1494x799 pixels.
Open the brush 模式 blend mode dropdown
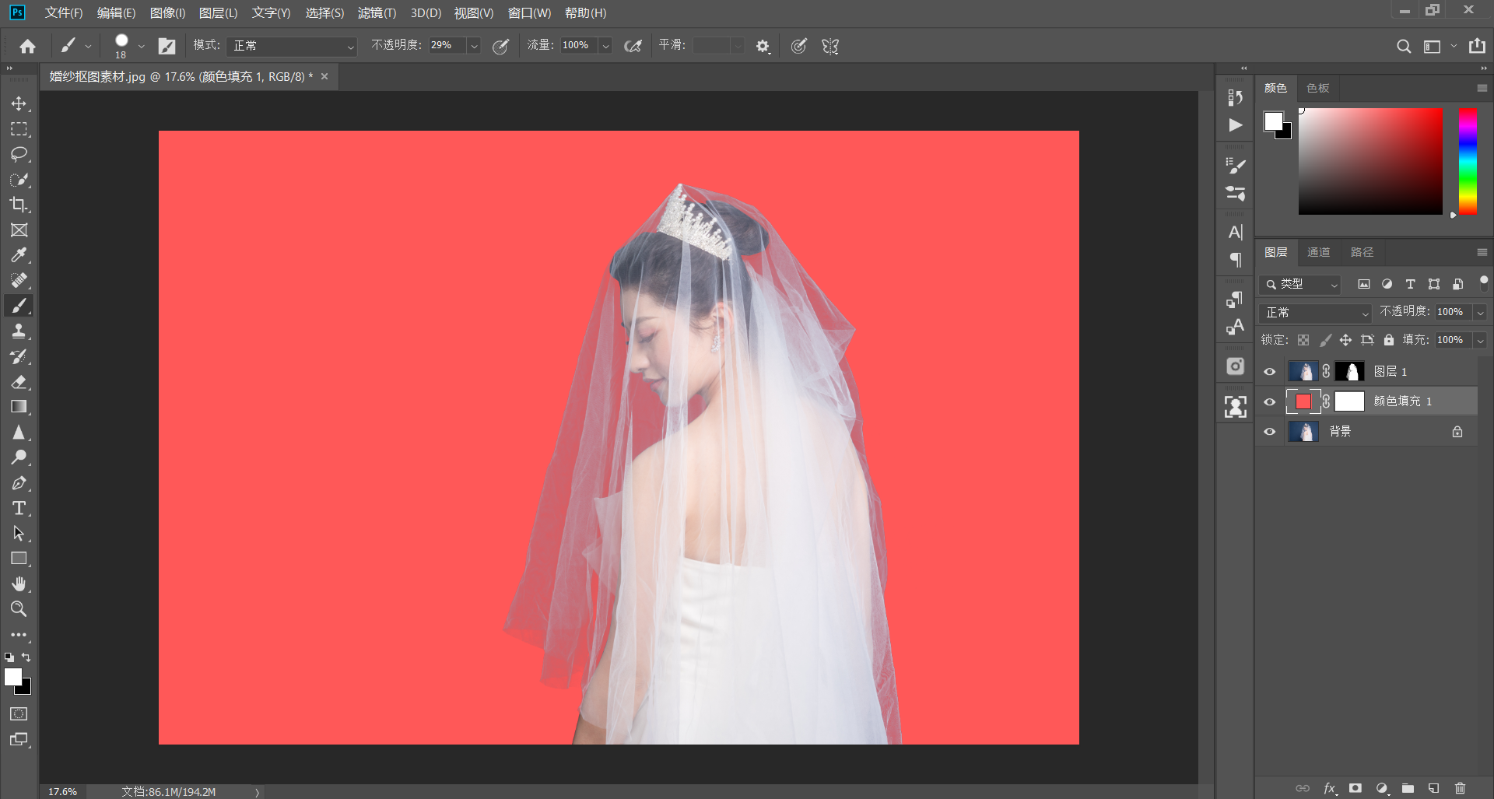pos(292,46)
